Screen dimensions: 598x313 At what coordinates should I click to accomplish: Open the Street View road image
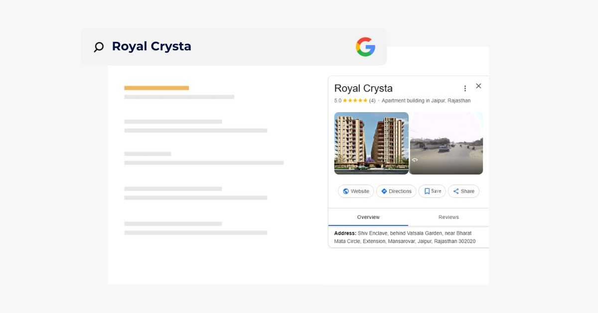pos(446,143)
